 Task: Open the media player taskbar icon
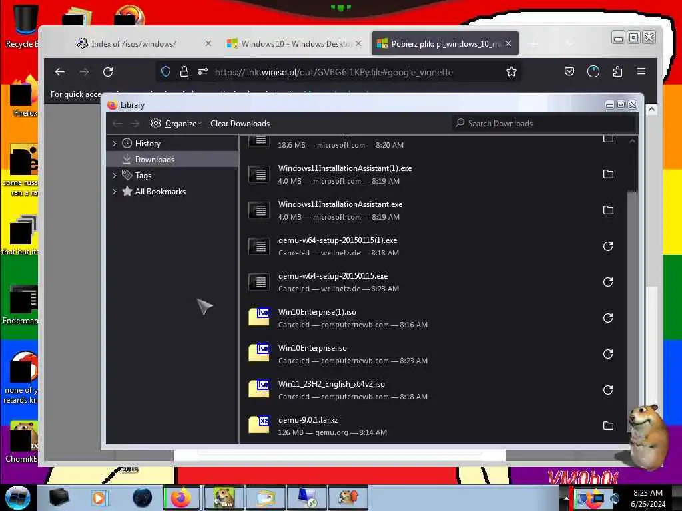[99, 498]
